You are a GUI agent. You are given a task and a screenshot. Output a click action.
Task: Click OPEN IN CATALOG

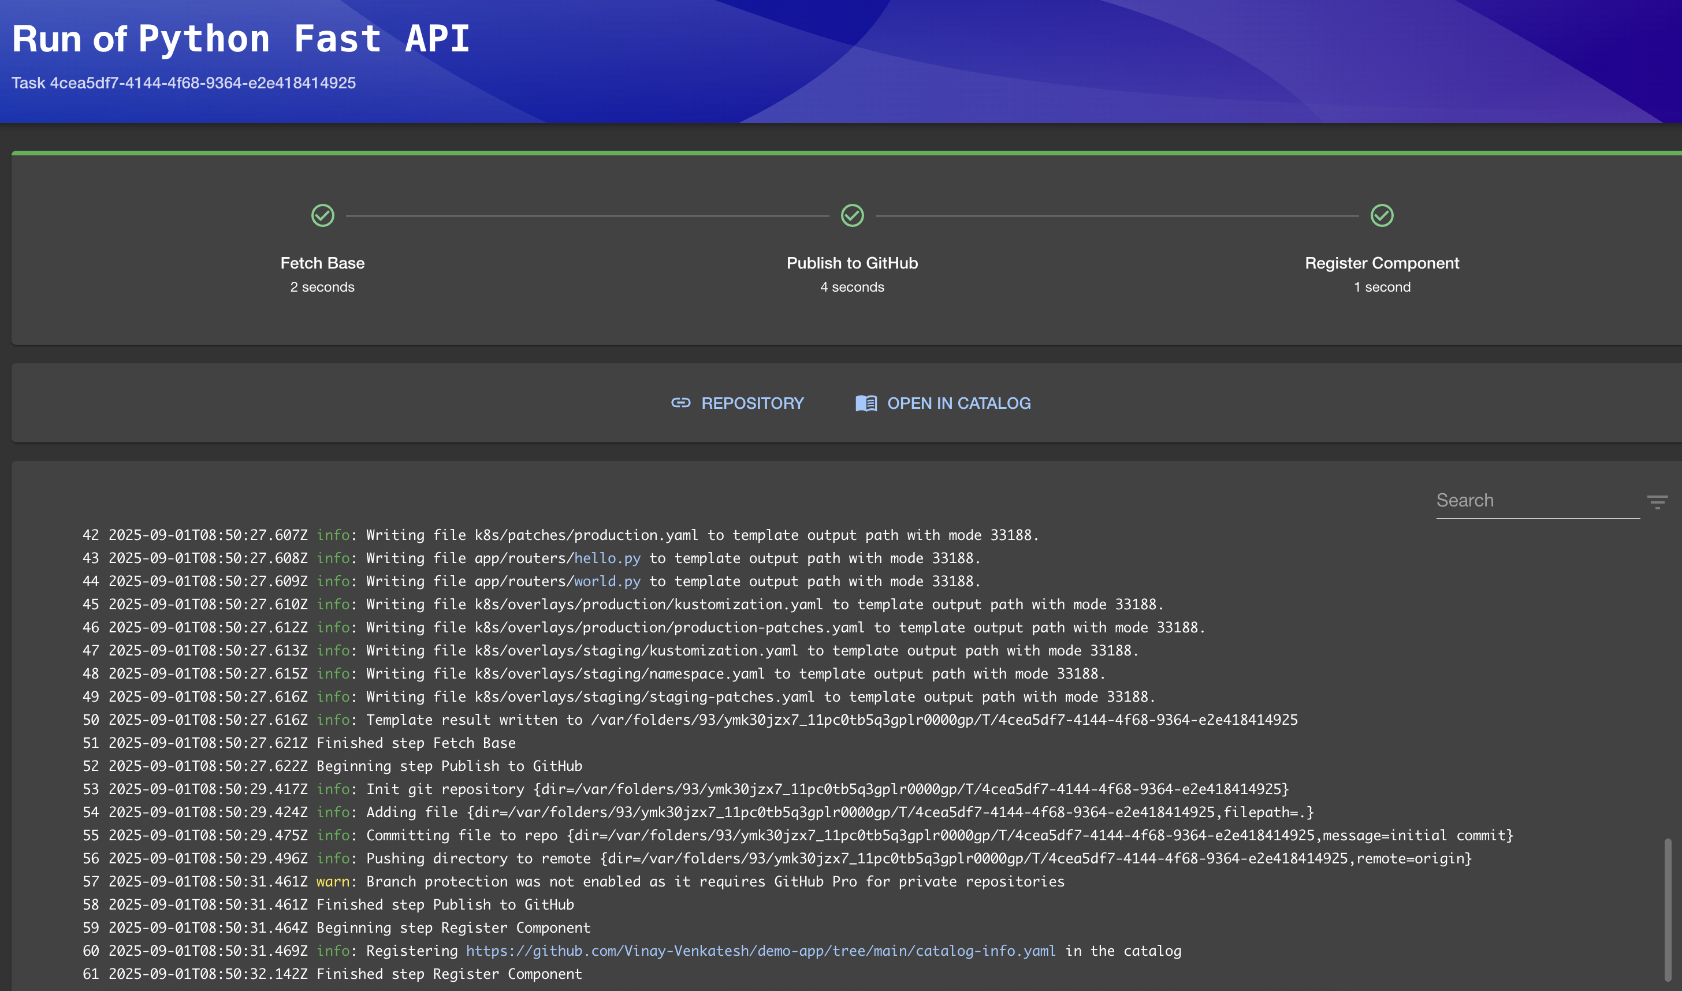tap(958, 403)
